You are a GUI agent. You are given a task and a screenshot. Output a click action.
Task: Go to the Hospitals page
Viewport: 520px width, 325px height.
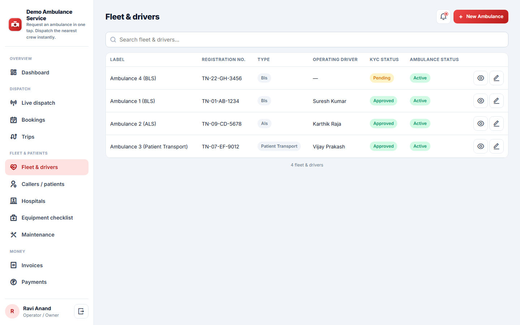tap(47, 201)
